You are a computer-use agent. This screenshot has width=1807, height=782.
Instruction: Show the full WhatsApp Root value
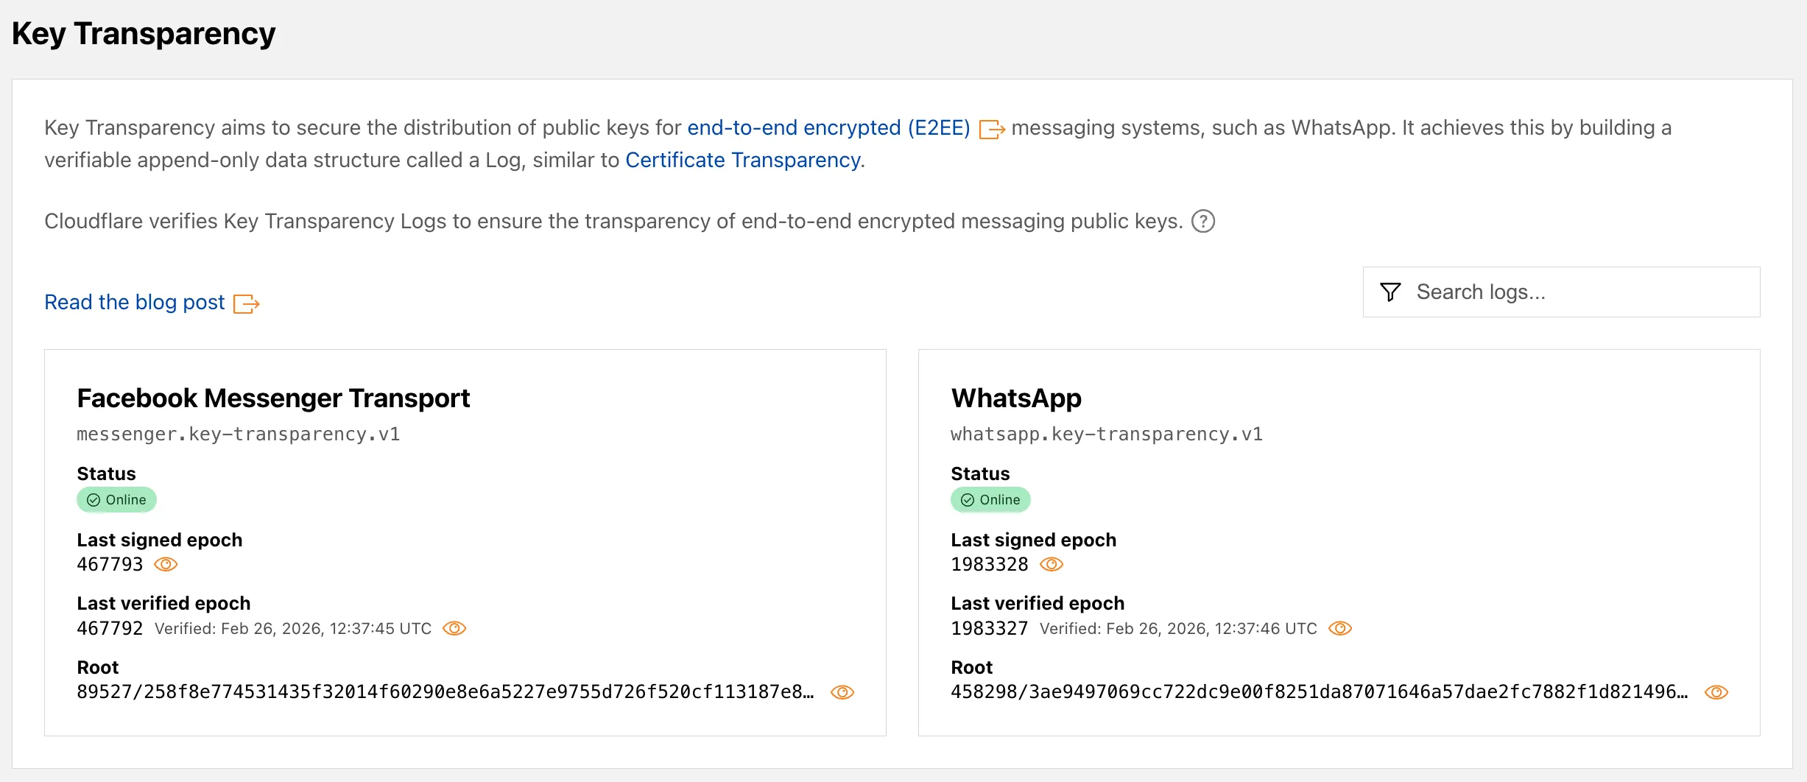click(x=1716, y=692)
